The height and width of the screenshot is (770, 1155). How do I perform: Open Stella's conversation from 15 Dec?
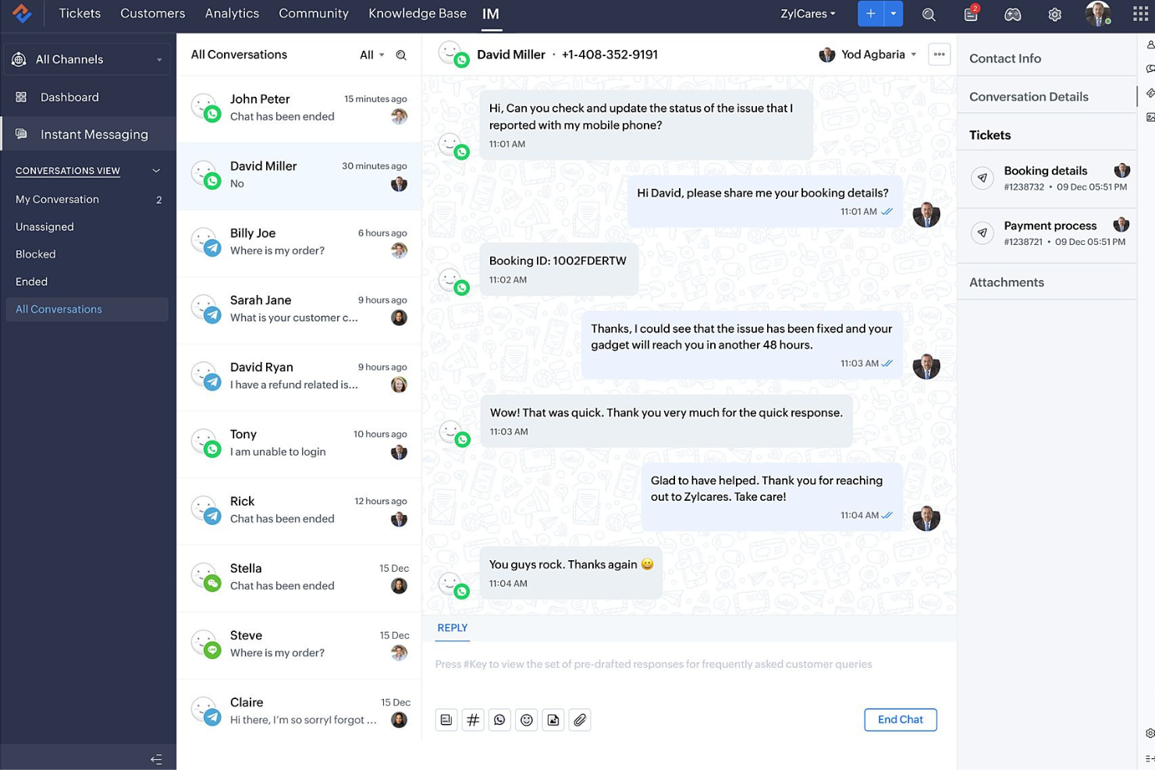coord(300,578)
